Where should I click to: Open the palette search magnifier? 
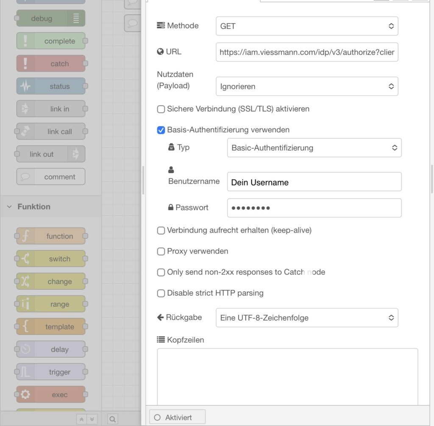coord(112,419)
